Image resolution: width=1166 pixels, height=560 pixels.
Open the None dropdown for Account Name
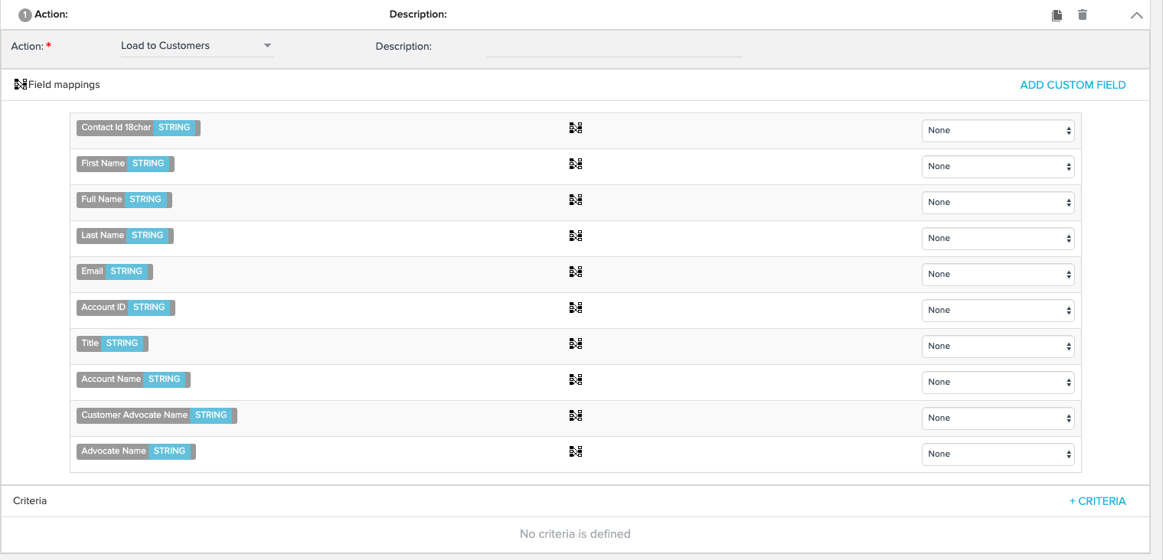[998, 383]
